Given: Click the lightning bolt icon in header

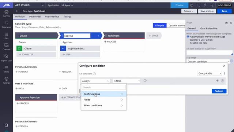Looking at the screenshot, I should click(x=205, y=5).
